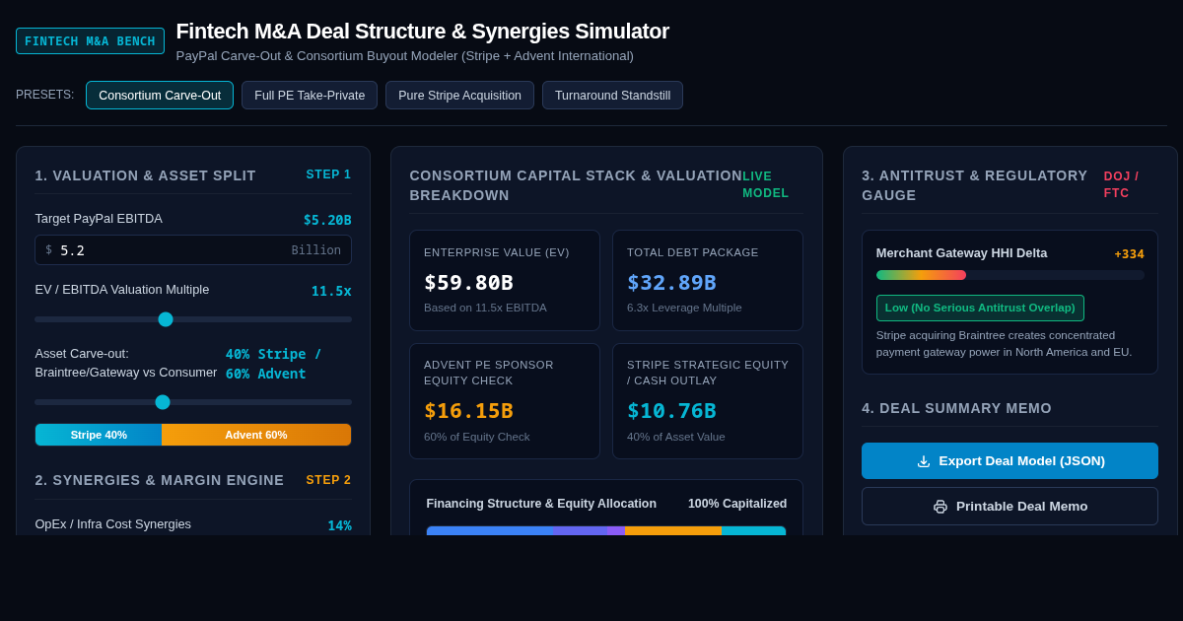This screenshot has height=621, width=1183.
Task: Click the STEP 1 label
Action: pos(328,174)
